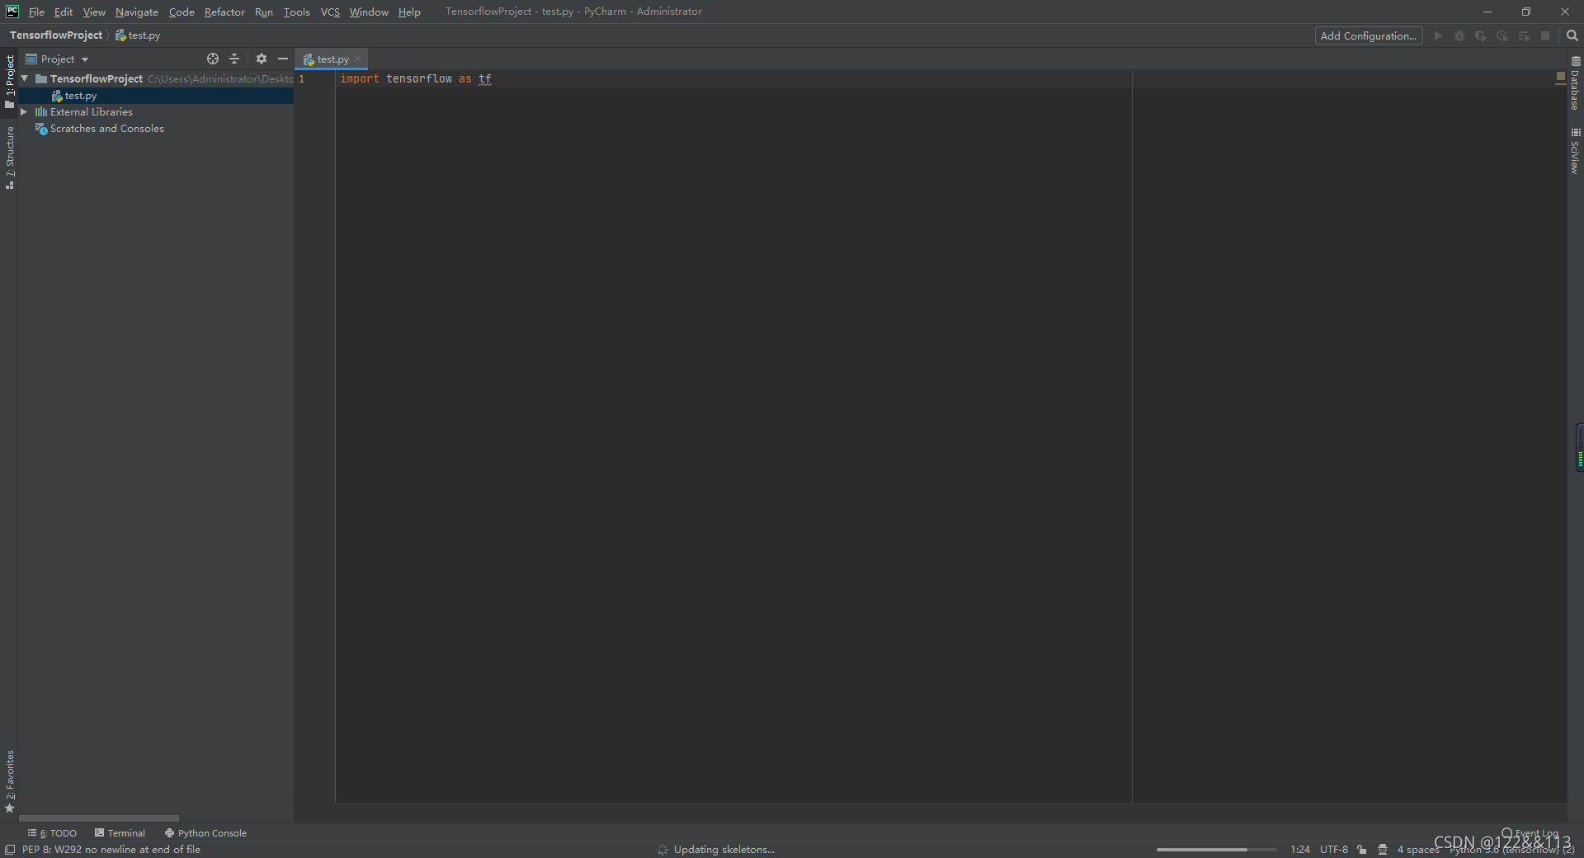Click TensorflowProject breadcrumb in navigation bar
Image resolution: width=1584 pixels, height=858 pixels.
(56, 35)
